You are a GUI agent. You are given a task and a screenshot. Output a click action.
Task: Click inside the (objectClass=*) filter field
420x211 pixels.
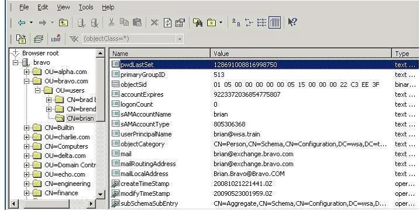(x=129, y=39)
